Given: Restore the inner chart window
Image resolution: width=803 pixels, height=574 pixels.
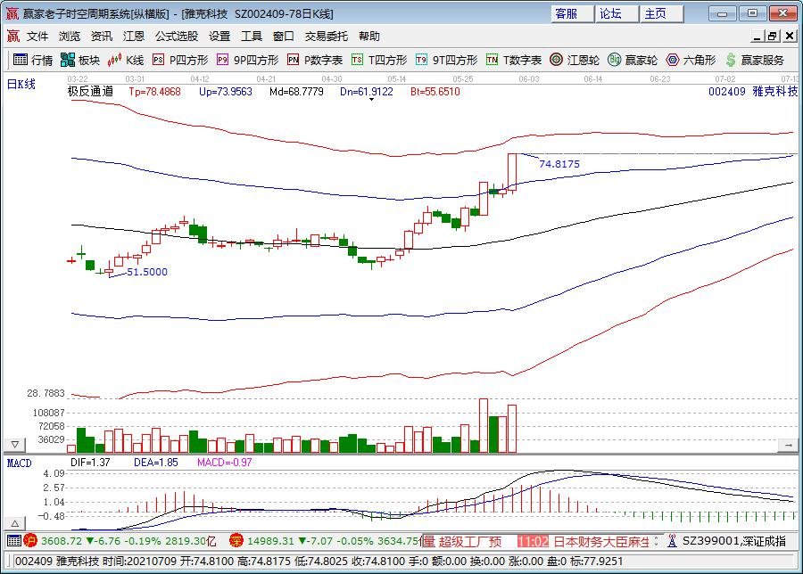Looking at the screenshot, I should click(x=773, y=36).
